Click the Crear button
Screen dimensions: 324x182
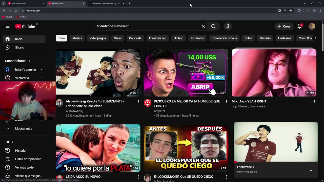pyautogui.click(x=284, y=26)
